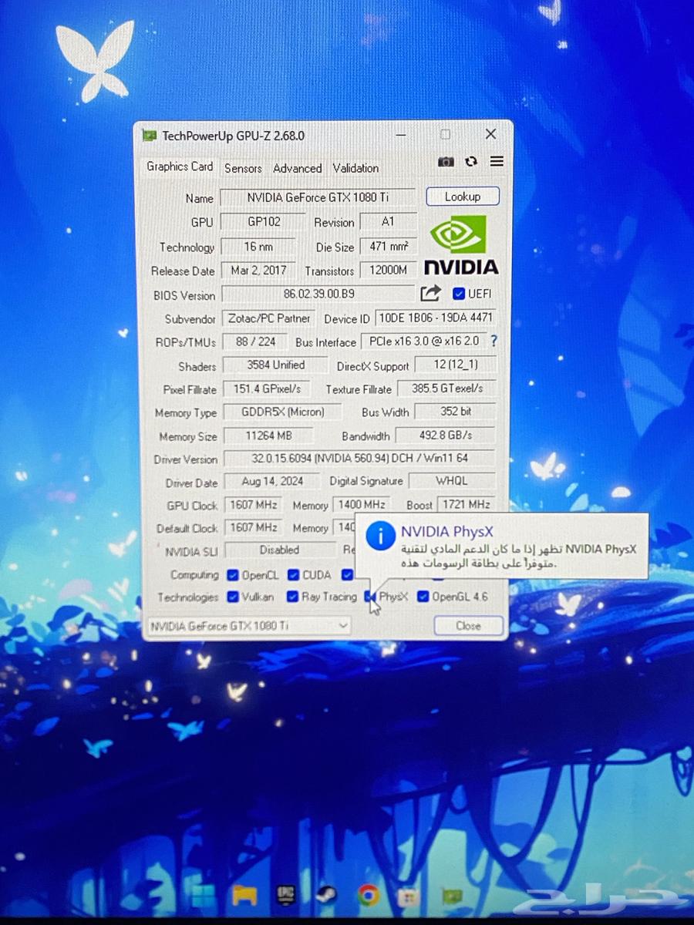Open Epic Games Launcher from the taskbar

[x=285, y=895]
